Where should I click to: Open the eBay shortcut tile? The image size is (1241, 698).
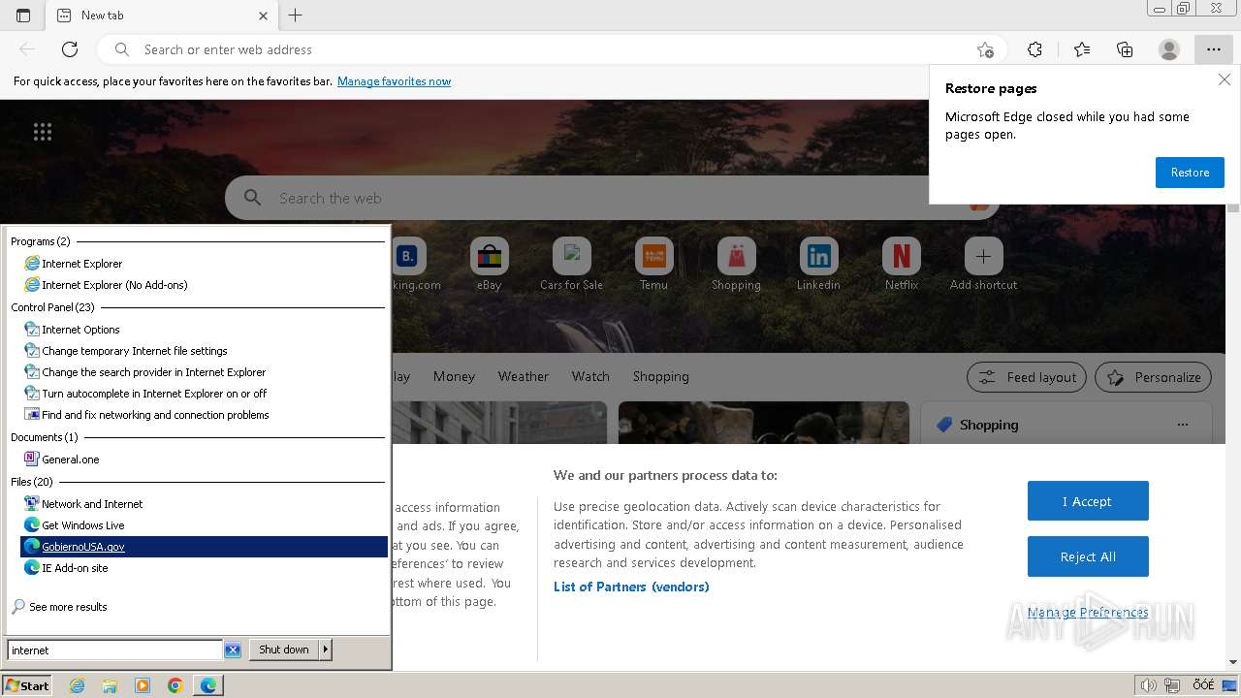[x=490, y=264]
